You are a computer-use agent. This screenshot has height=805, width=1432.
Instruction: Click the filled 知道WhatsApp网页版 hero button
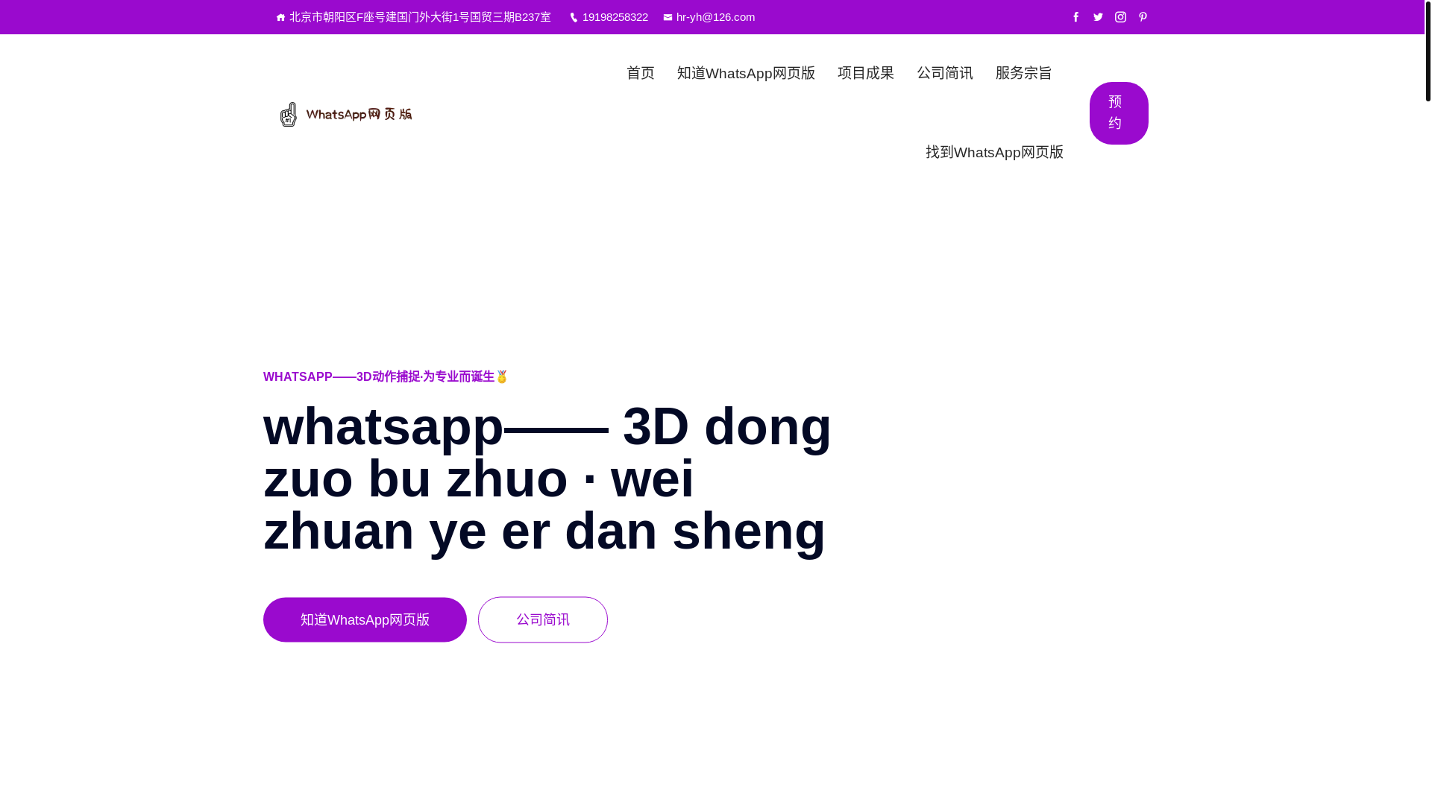point(365,619)
